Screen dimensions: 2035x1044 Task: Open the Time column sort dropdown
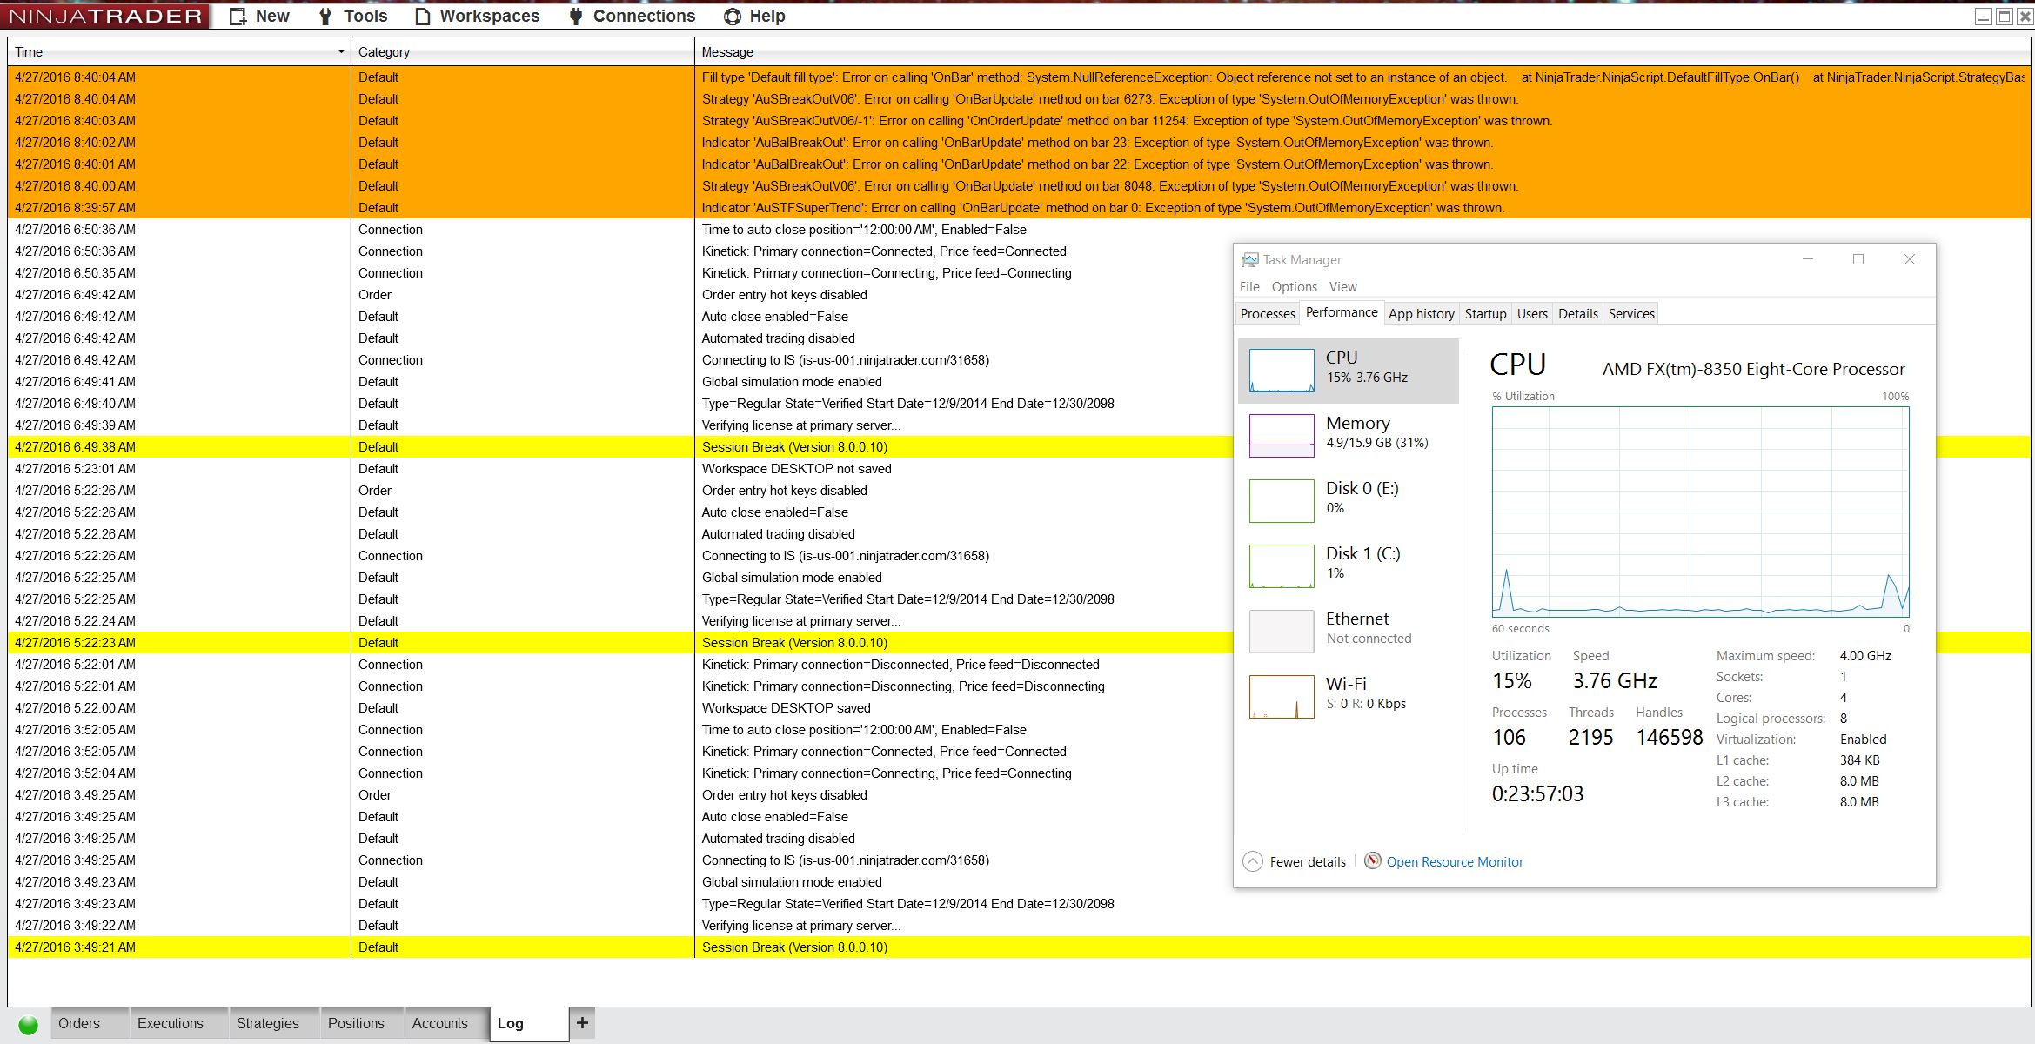click(340, 52)
